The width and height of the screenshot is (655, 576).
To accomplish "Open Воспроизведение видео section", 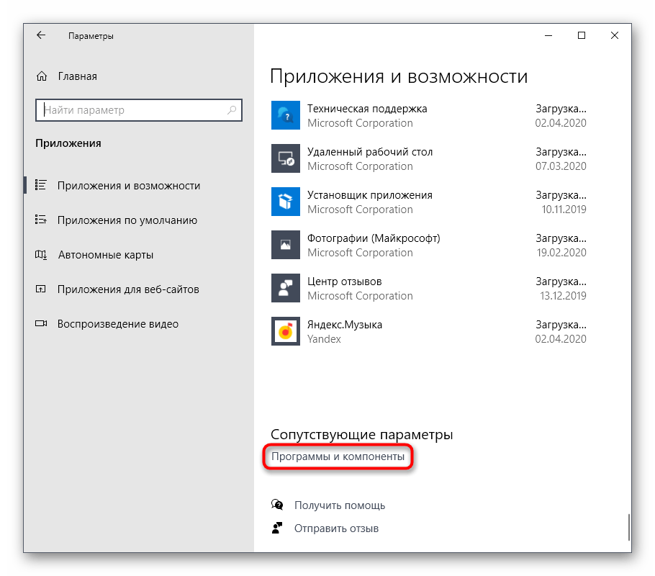I will coord(117,324).
